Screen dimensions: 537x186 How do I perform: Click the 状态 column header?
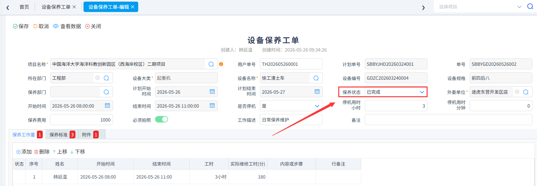pos(19,164)
